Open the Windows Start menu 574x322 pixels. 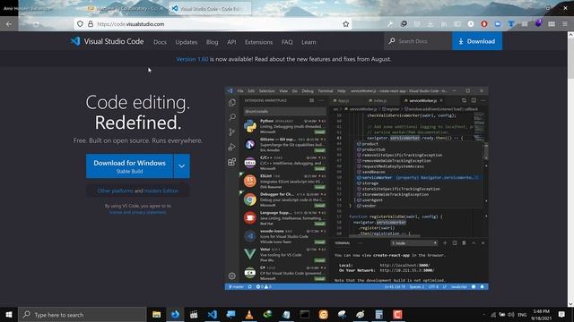9,314
